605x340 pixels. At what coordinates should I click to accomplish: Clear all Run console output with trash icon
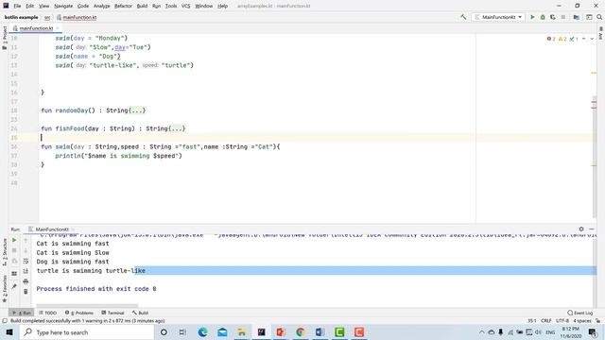click(x=26, y=292)
